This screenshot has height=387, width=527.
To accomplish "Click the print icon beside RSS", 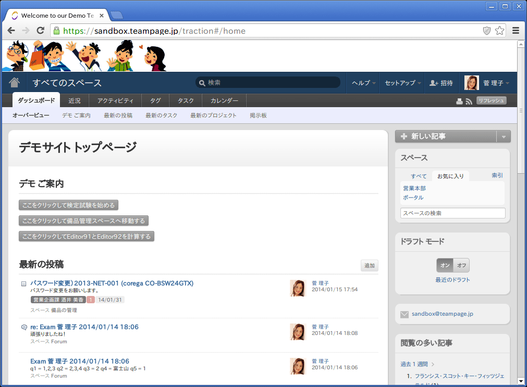I will pyautogui.click(x=459, y=101).
